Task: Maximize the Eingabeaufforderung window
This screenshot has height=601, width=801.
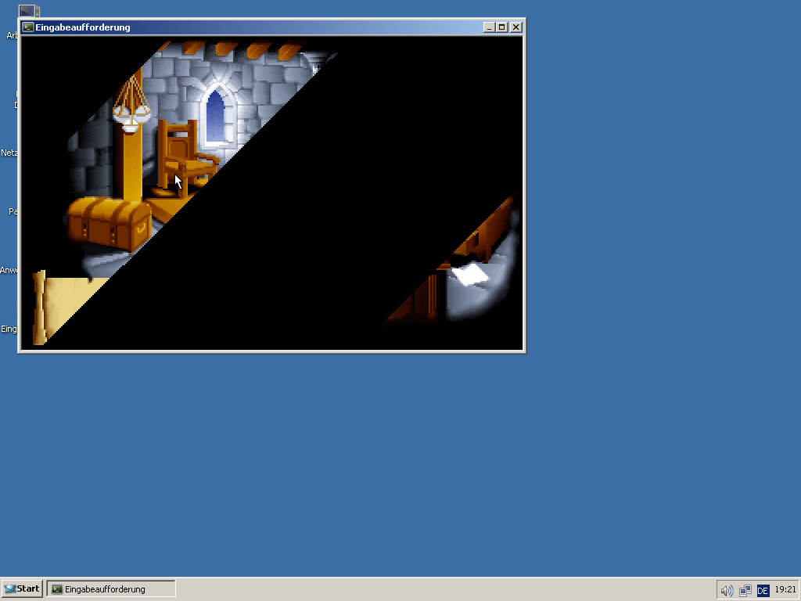Action: point(502,27)
